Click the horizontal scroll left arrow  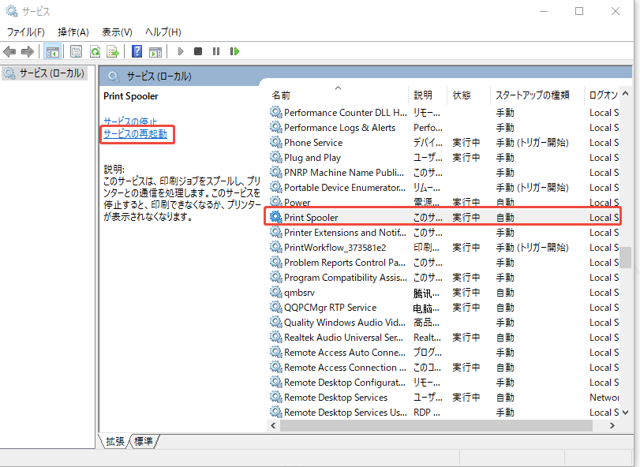[273, 425]
